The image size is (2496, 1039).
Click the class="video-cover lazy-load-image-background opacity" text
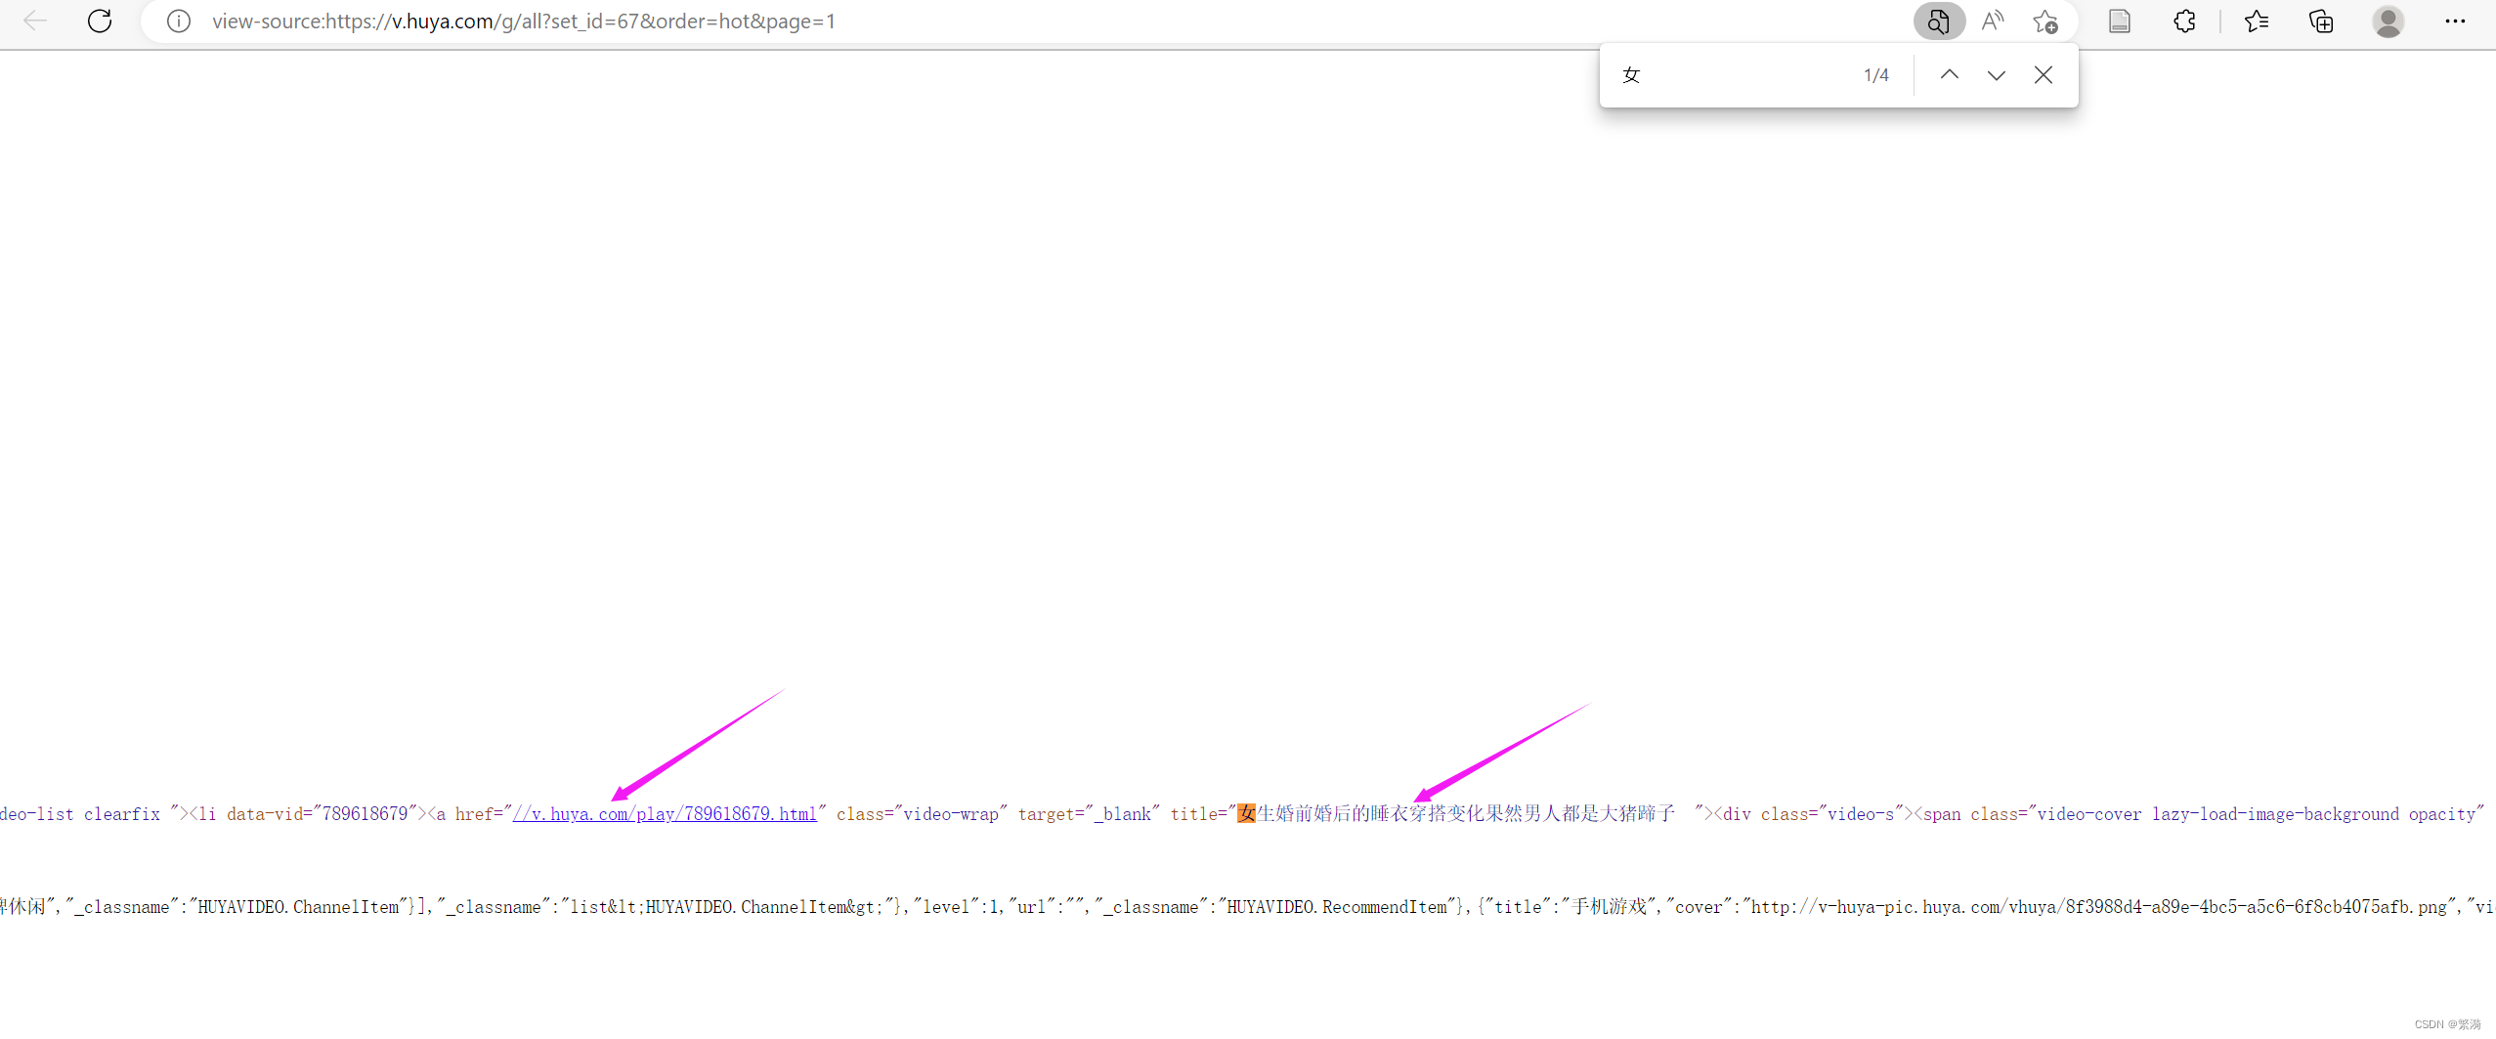click(x=2227, y=814)
